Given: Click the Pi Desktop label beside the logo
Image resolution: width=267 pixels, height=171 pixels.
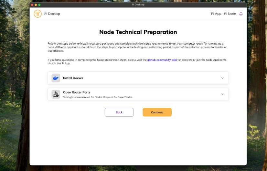Looking at the screenshot, I should (x=52, y=14).
